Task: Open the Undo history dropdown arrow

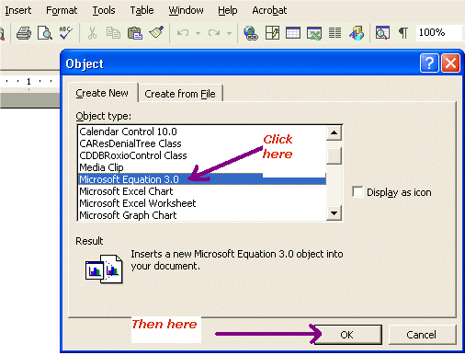Action: (198, 33)
